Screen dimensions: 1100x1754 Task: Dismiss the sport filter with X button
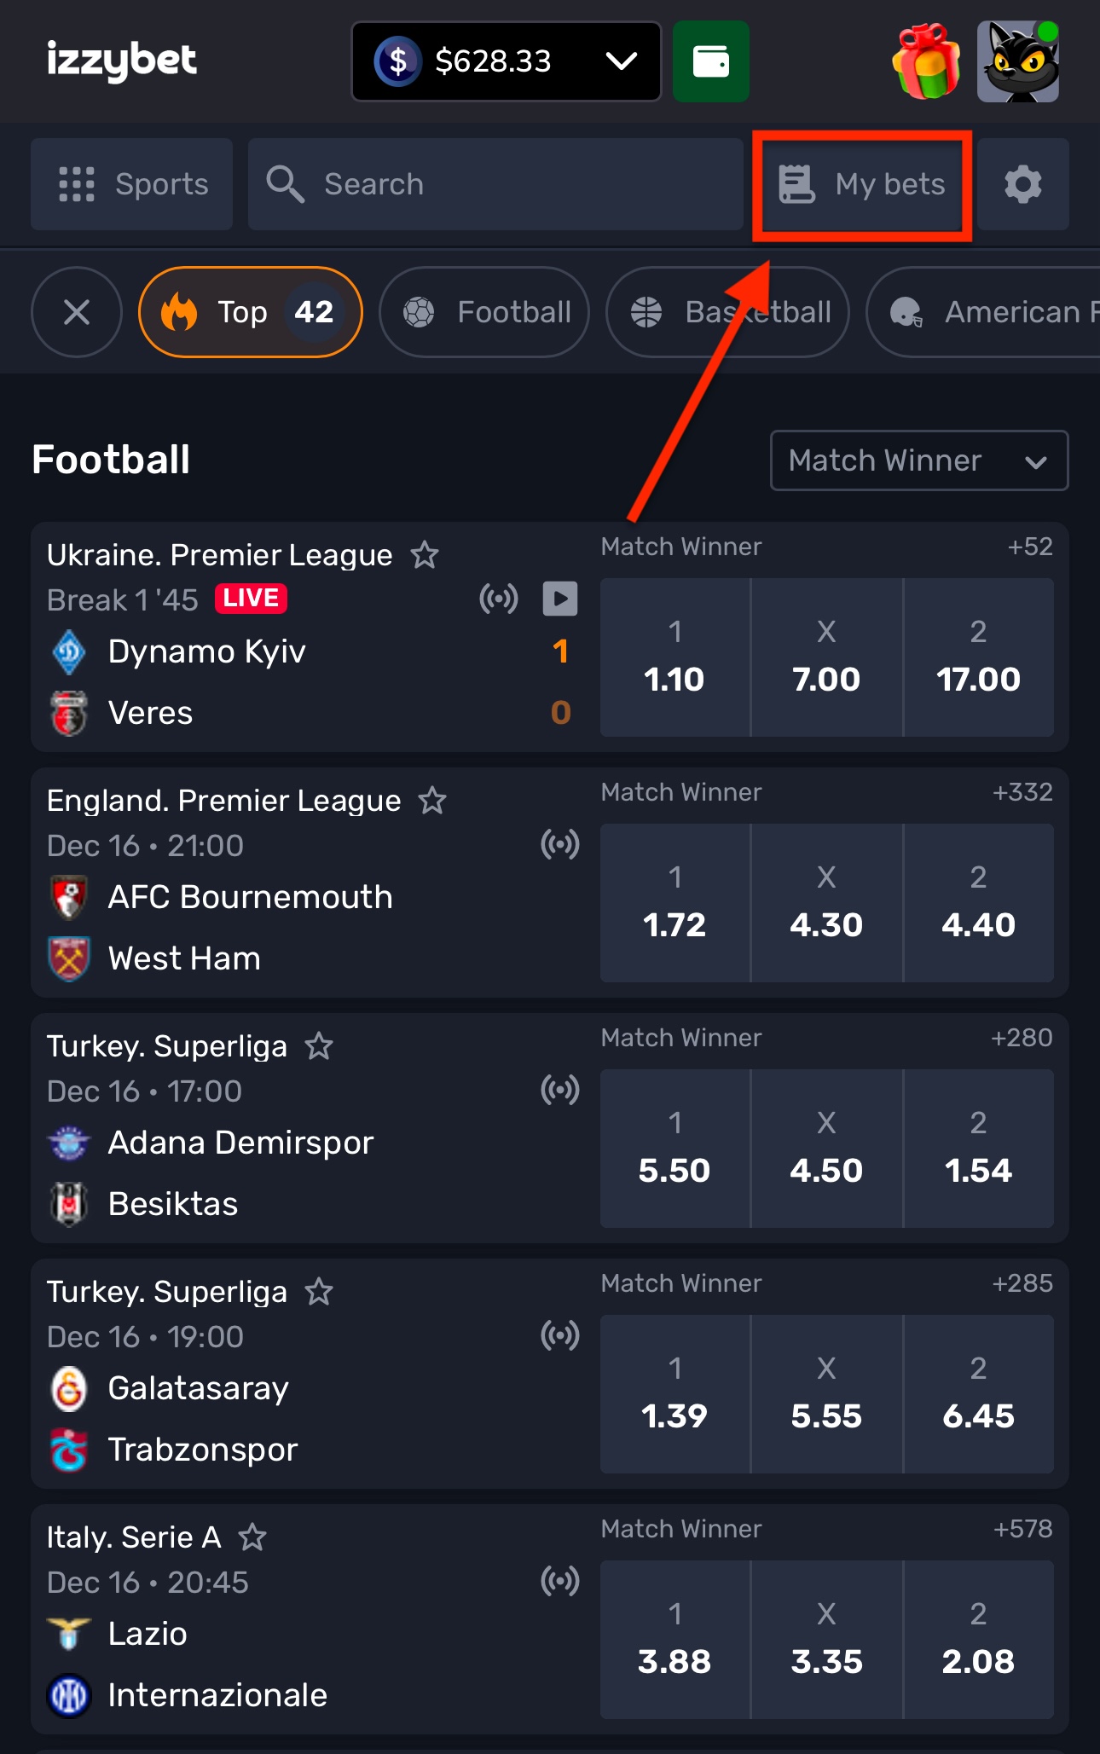77,312
